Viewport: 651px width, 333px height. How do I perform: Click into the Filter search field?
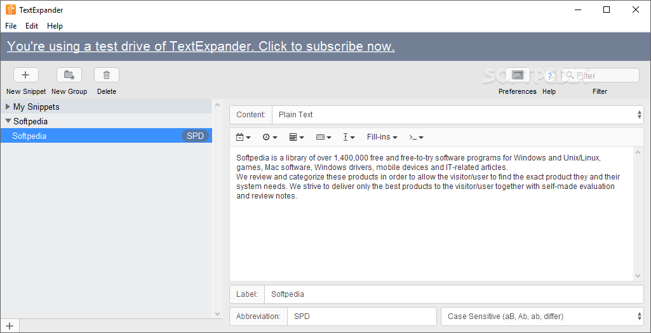click(x=600, y=75)
